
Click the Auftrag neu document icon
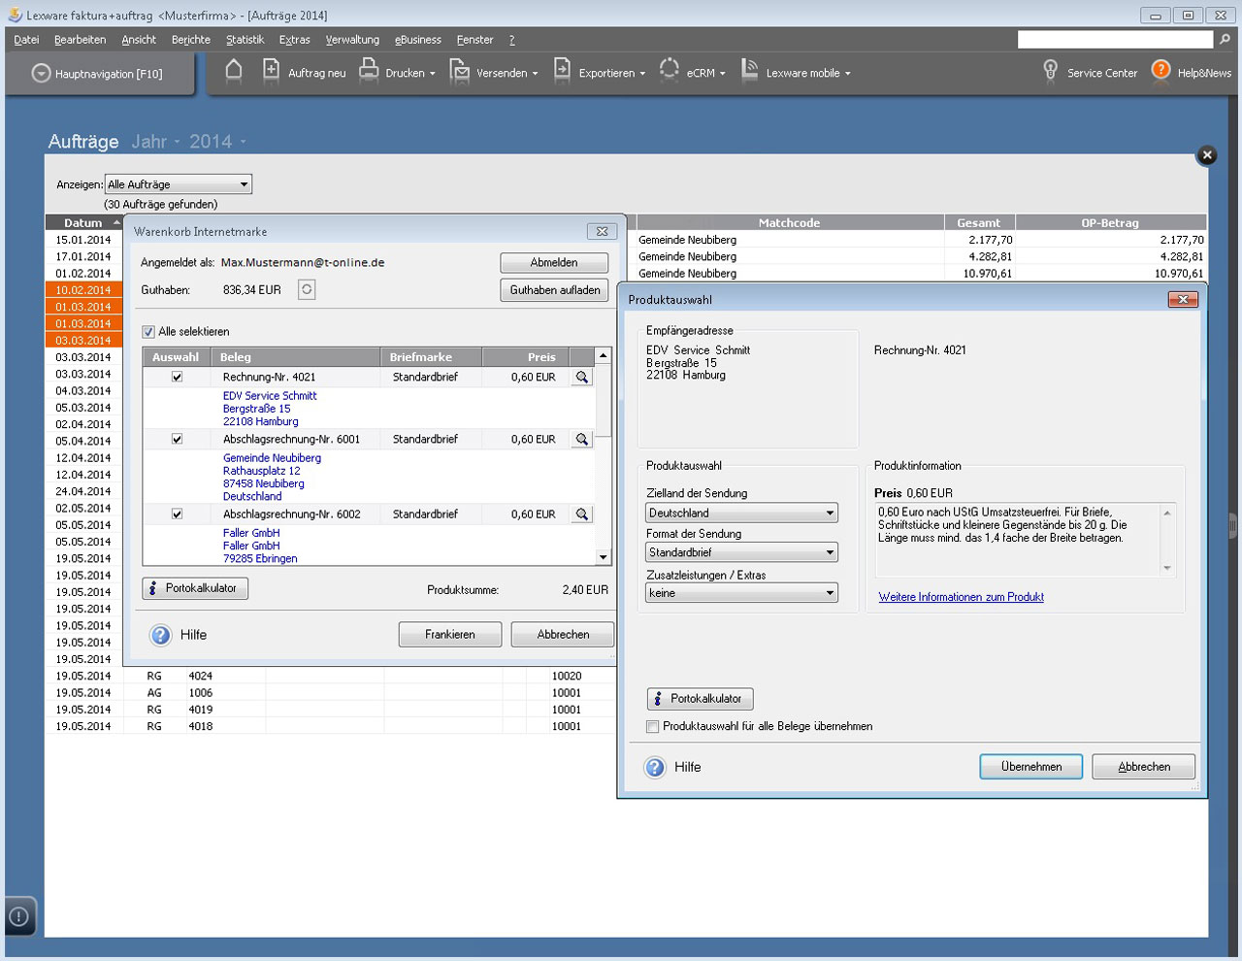(x=272, y=70)
